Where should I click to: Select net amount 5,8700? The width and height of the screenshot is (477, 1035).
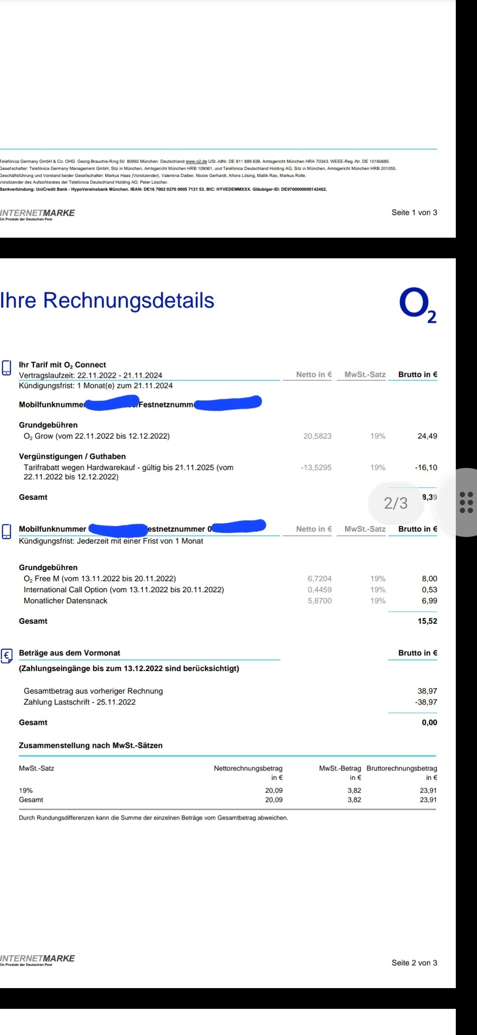click(x=319, y=601)
